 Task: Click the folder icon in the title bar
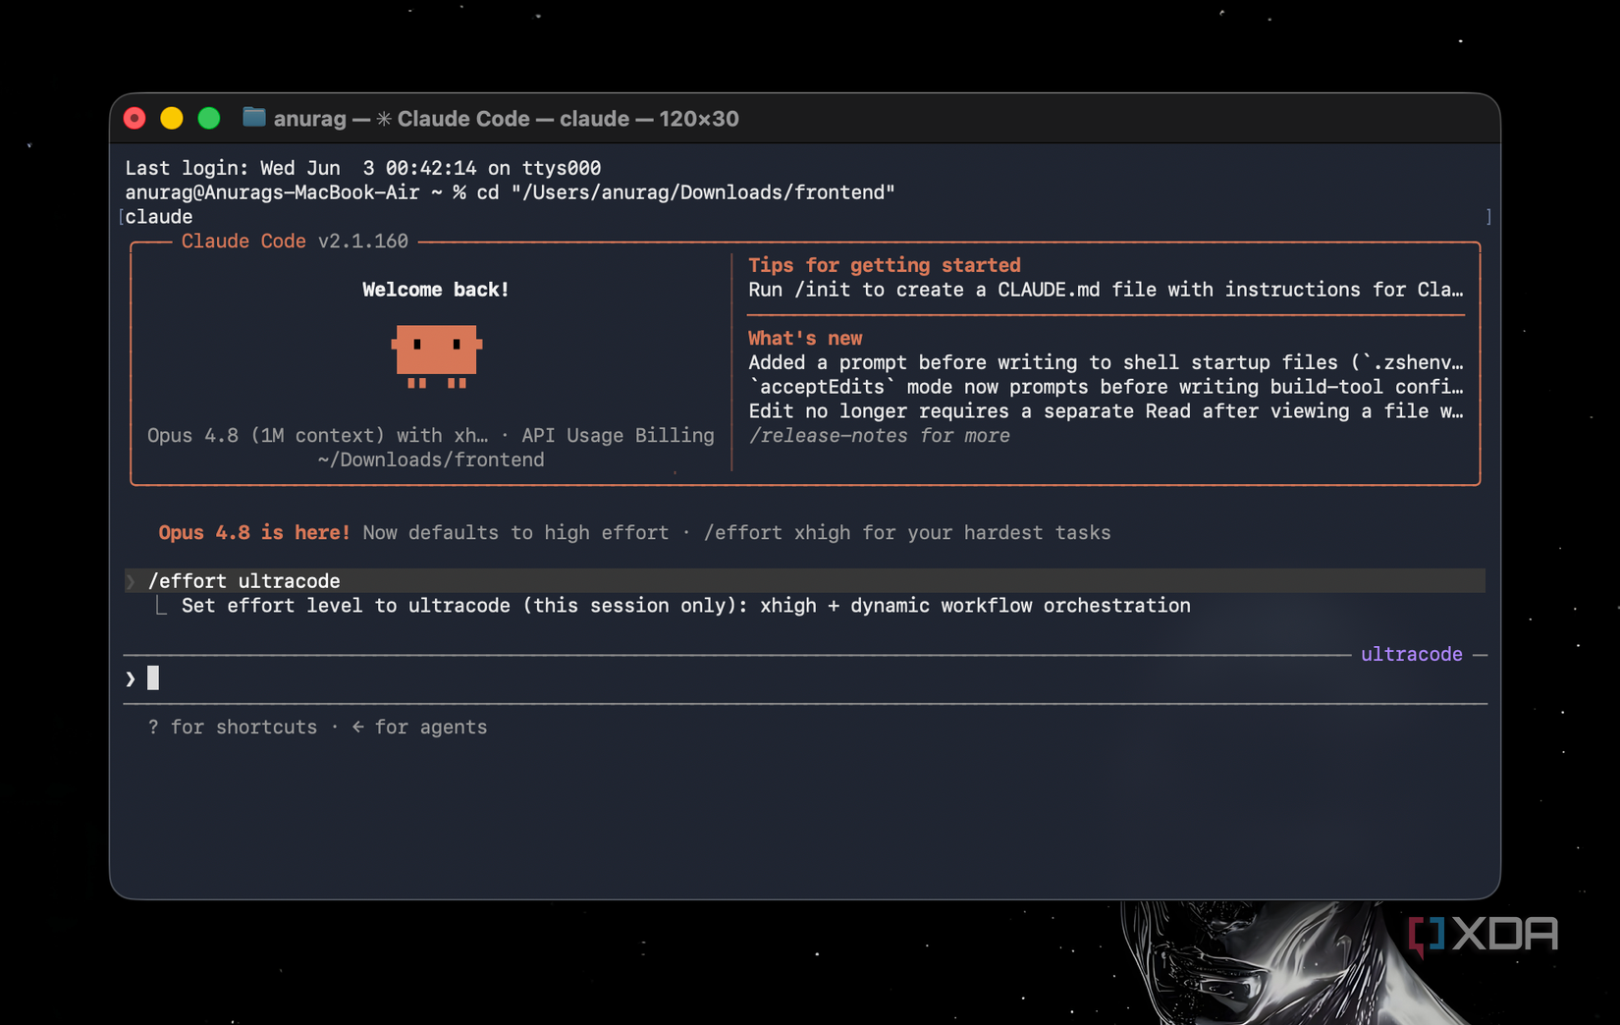coord(254,118)
